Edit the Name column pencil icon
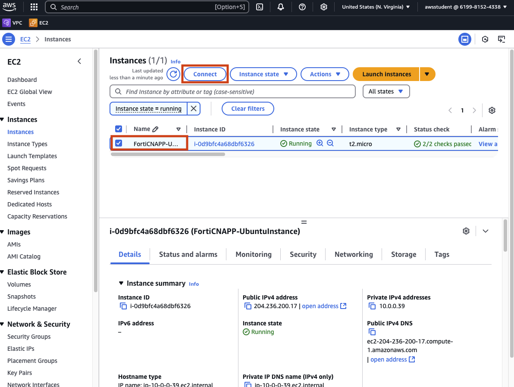 [x=155, y=129]
